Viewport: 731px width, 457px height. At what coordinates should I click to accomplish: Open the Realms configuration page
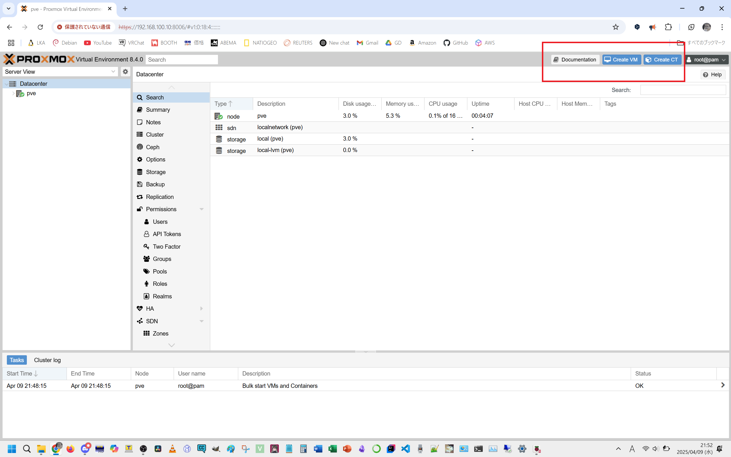[x=162, y=296]
